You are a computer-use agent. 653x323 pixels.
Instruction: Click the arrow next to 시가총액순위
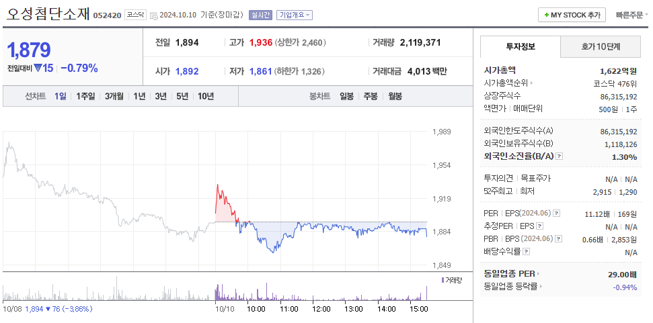[531, 83]
